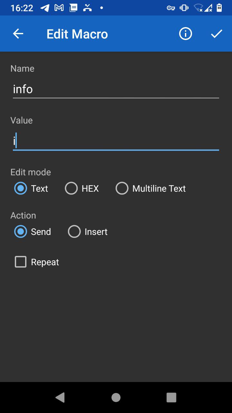232x413 pixels.
Task: Tap the Telegram notification icon
Action: pyautogui.click(x=45, y=8)
